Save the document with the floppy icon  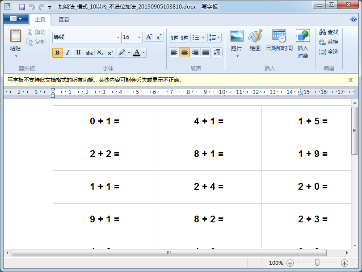pyautogui.click(x=21, y=7)
